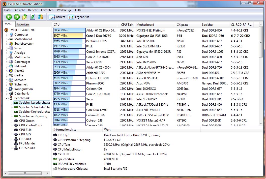Select the Motherboard tree icon
Image resolution: width=266 pixels, height=179 pixels.
(11, 39)
